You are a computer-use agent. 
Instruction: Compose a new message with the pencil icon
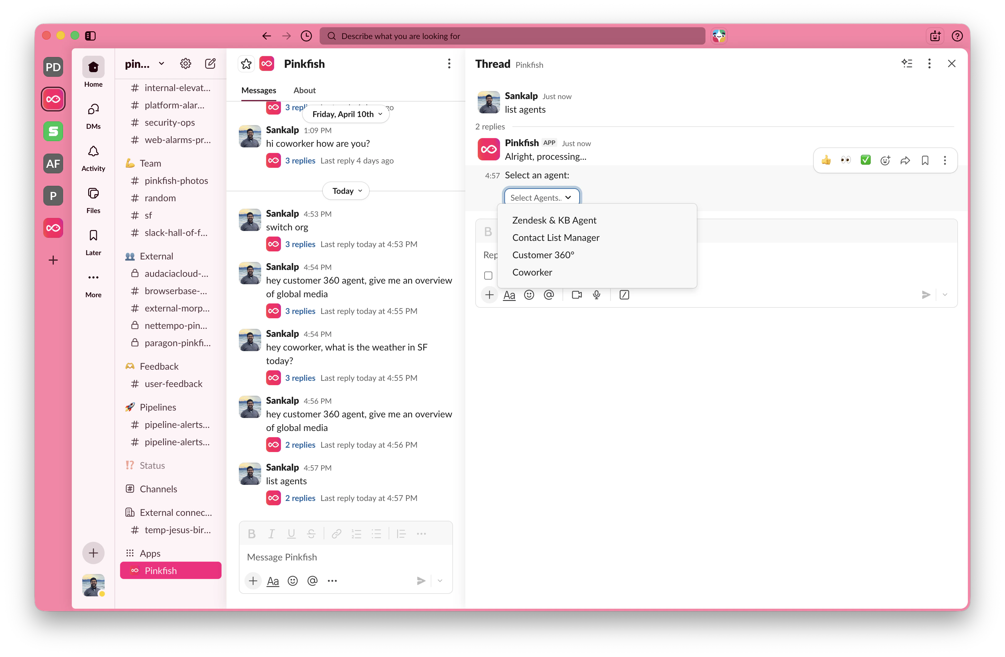[210, 63]
